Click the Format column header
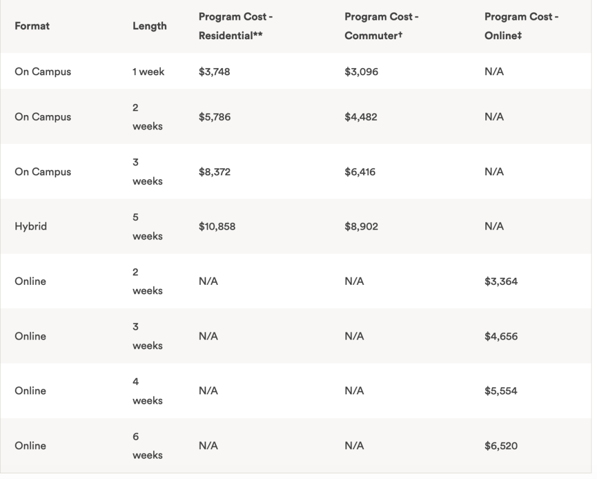597x479 pixels. [x=32, y=26]
